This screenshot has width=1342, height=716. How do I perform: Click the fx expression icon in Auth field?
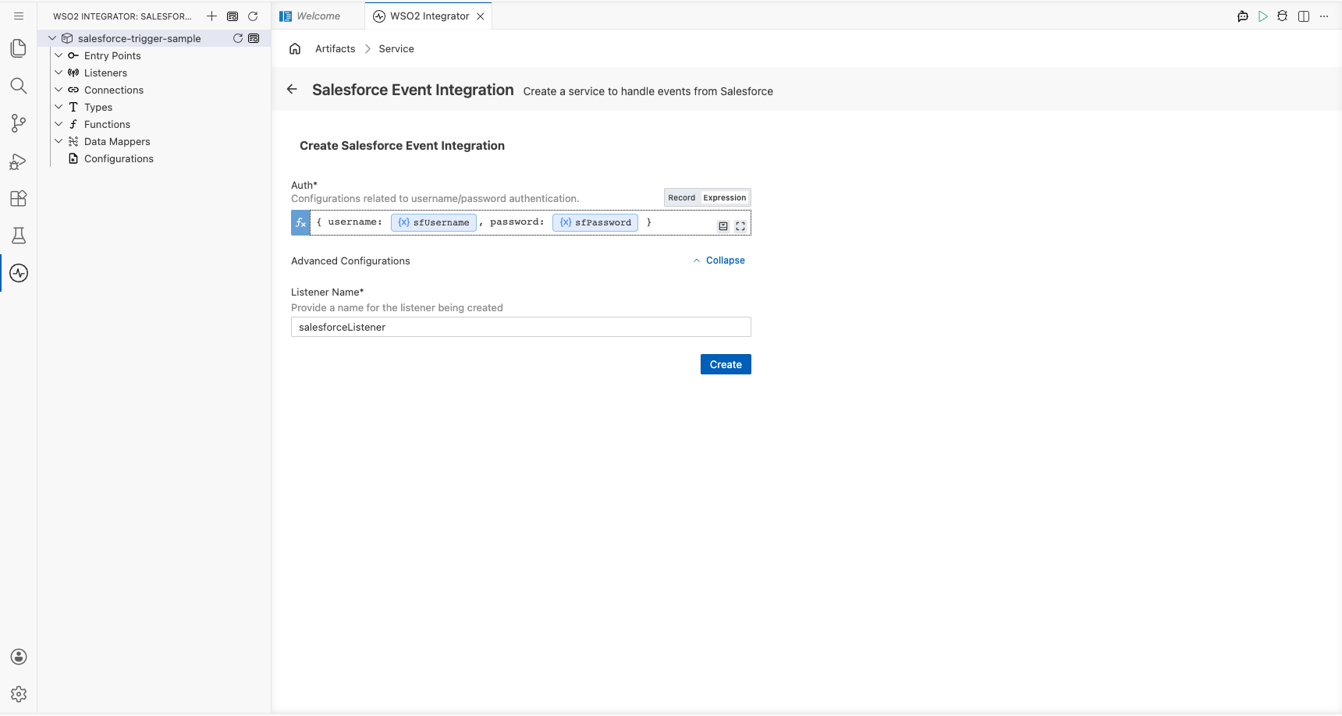[x=300, y=222]
